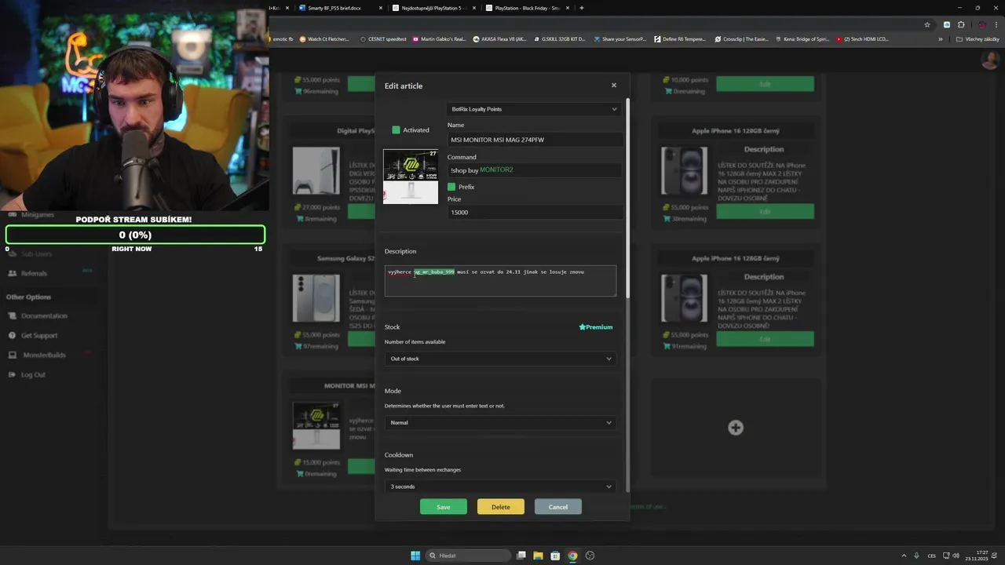Click the volume icon in system tray
Image resolution: width=1005 pixels, height=565 pixels.
(957, 556)
